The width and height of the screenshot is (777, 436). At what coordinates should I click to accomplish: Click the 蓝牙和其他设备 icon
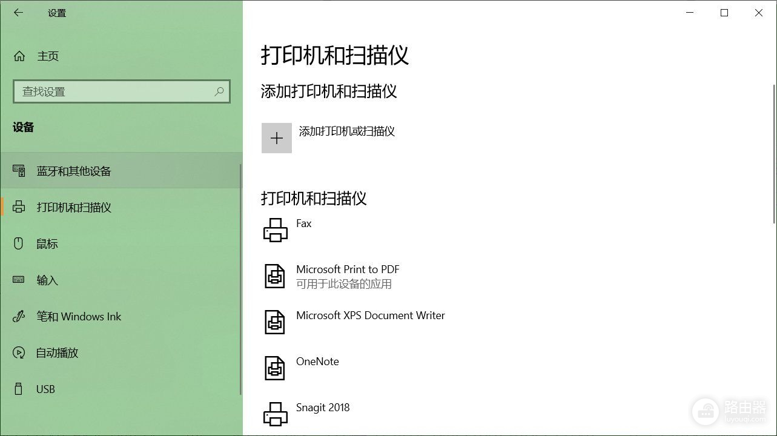click(19, 171)
